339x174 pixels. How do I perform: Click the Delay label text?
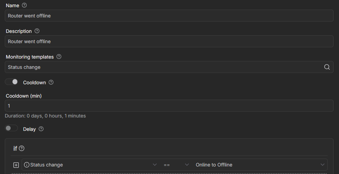[x=29, y=129]
